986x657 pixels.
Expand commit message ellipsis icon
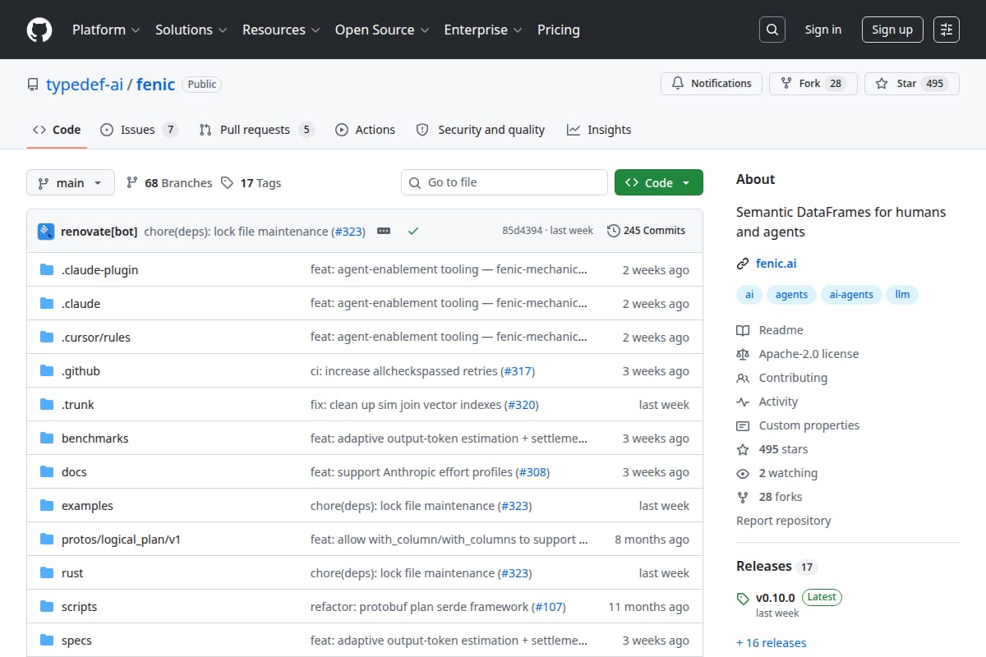(384, 232)
